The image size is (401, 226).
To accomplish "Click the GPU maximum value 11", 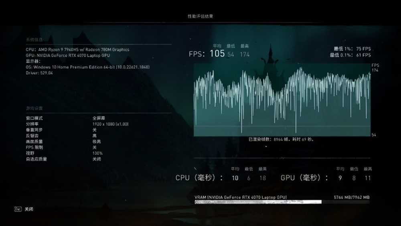I will (368, 178).
